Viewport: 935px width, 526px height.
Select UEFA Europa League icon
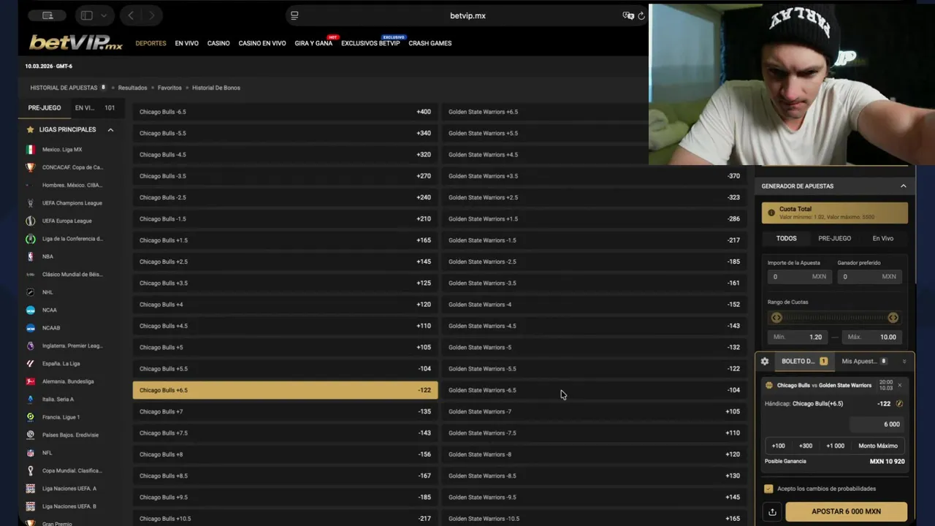click(30, 221)
